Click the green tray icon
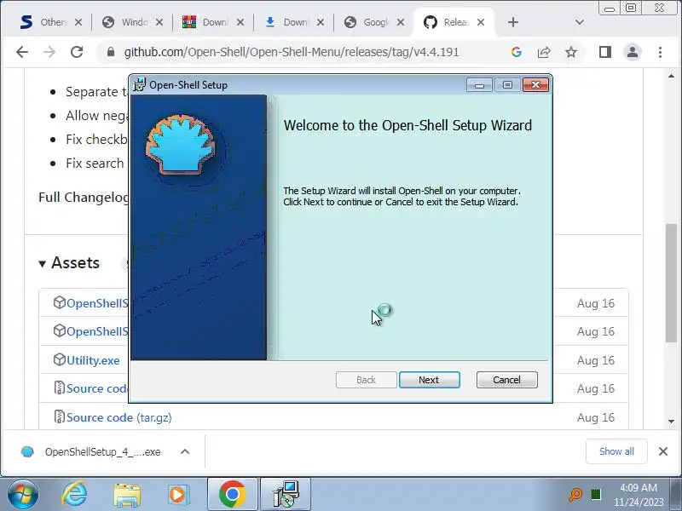682x511 pixels. tap(596, 495)
